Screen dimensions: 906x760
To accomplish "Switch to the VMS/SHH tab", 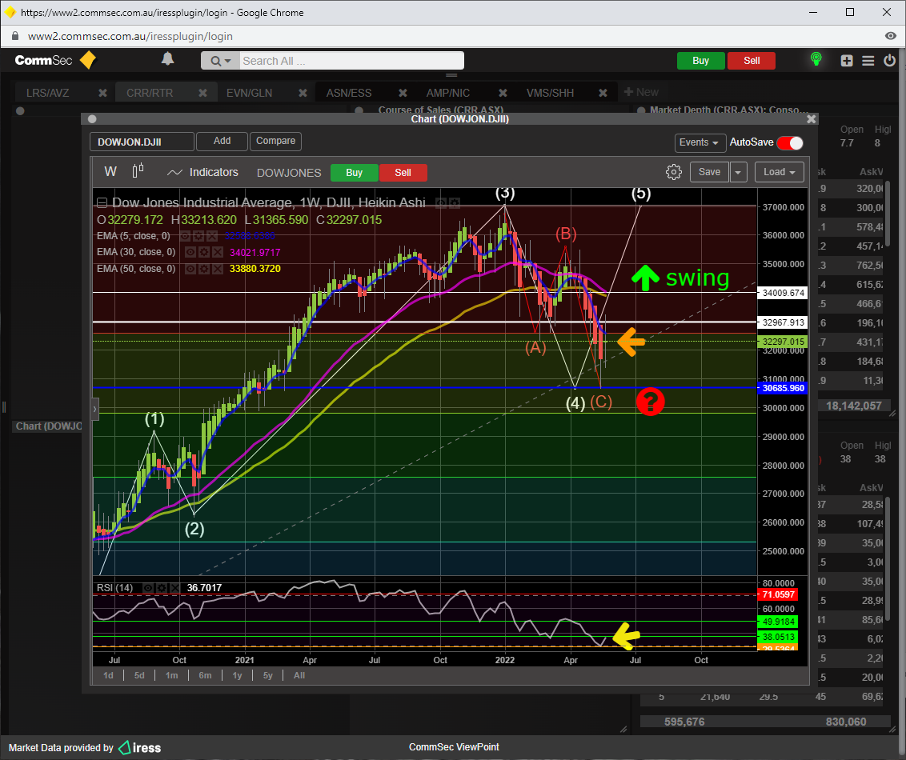I will click(x=550, y=93).
